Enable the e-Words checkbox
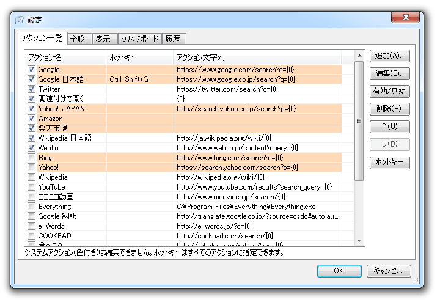437x302 pixels. pyautogui.click(x=32, y=226)
